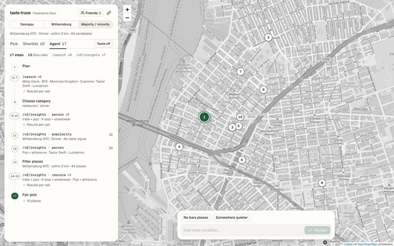394x246 pixels.
Task: Click the Plan step title
Action: point(26,66)
